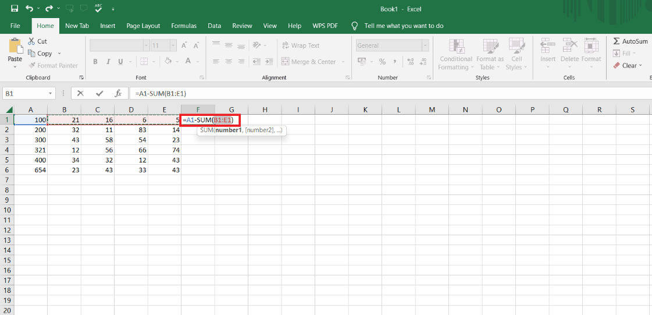
Task: Click Merge & Center
Action: coord(308,62)
